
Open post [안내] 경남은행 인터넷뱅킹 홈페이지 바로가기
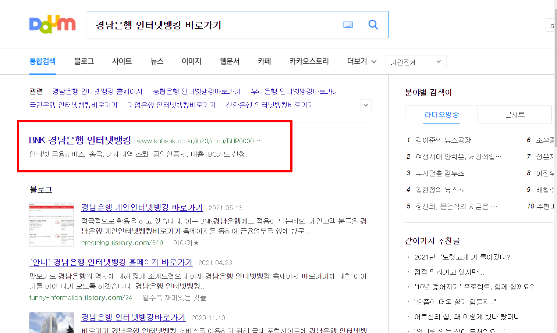(x=111, y=262)
